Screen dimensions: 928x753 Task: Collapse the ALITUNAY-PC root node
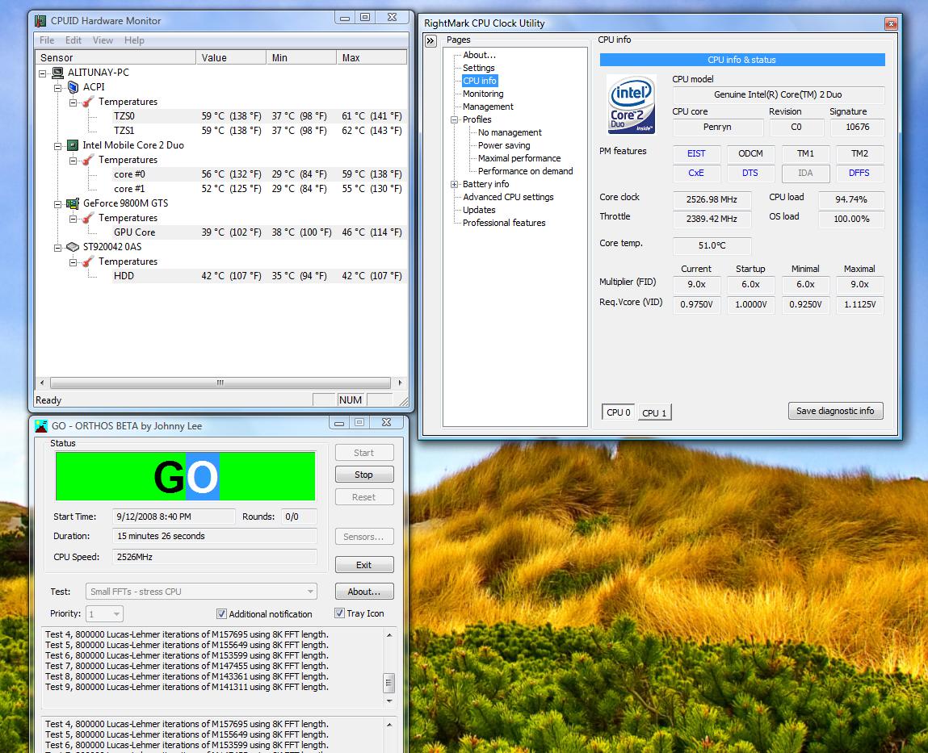pyautogui.click(x=43, y=73)
